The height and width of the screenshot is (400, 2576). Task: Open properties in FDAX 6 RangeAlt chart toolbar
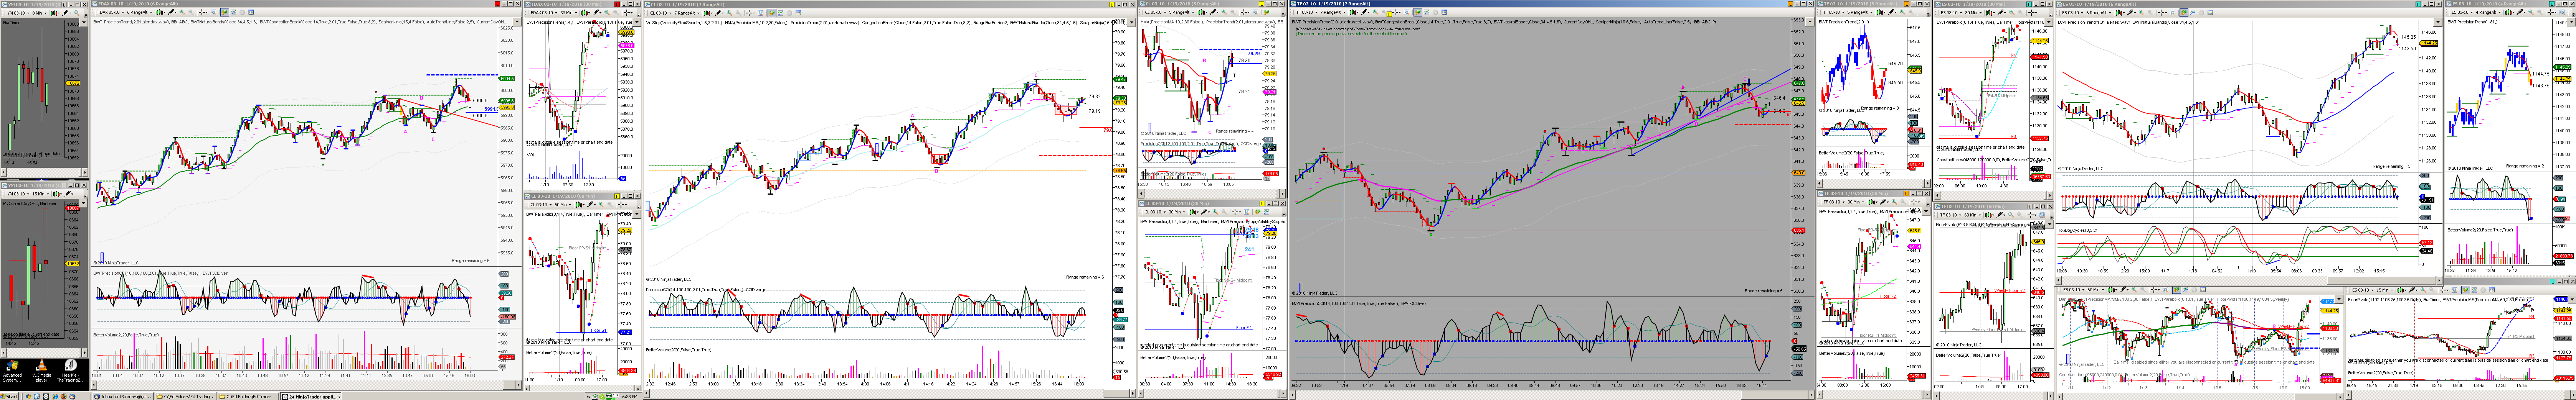point(251,12)
